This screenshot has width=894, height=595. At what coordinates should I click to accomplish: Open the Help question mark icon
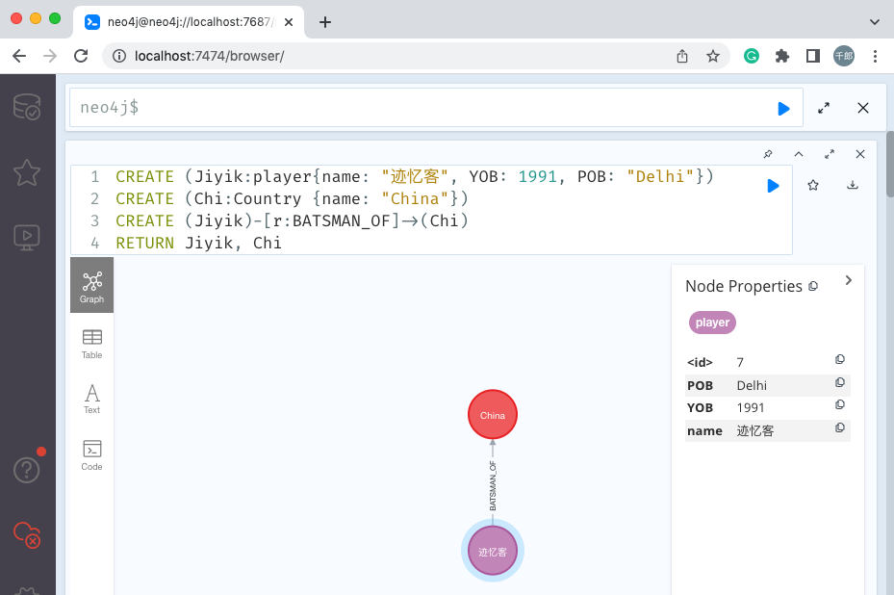point(27,470)
